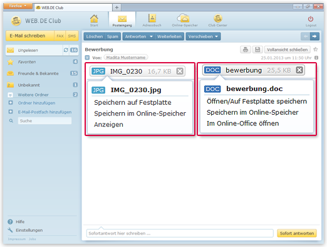This screenshot has width=327, height=247.
Task: Click the Logout power icon
Action: pos(311,19)
